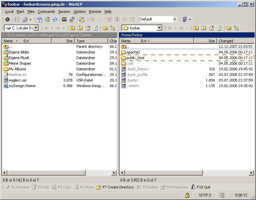This screenshot has width=256, height=200.
Task: Go to local panel's home directory
Action: [x=88, y=28]
